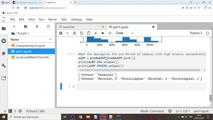Click the New Launcher plus button in file browser

pos(14,26)
